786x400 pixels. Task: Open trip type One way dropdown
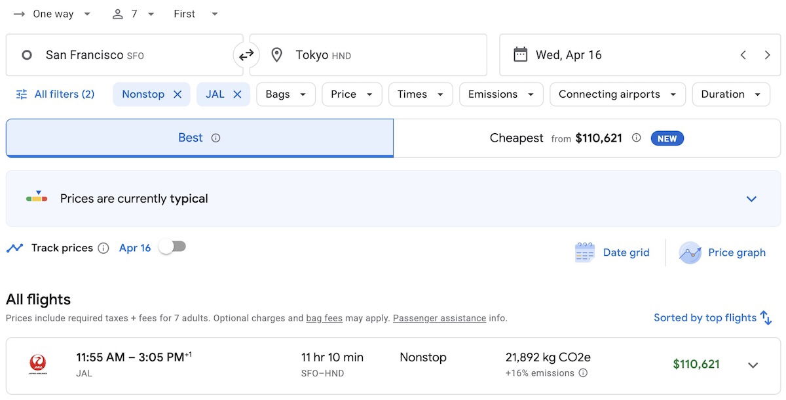pos(52,14)
